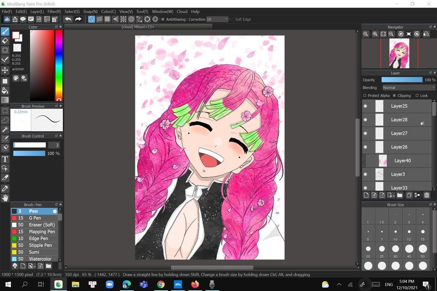Image resolution: width=437 pixels, height=291 pixels.
Task: Open the add-layer type dropdown
Action: (391, 195)
